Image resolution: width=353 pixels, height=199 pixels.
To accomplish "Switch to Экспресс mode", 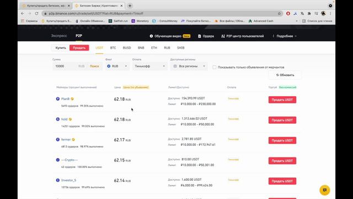I will click(x=59, y=35).
